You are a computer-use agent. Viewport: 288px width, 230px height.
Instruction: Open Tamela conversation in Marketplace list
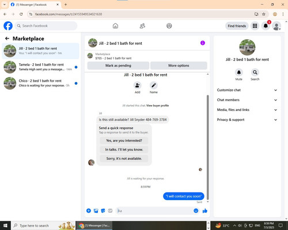pyautogui.click(x=40, y=67)
